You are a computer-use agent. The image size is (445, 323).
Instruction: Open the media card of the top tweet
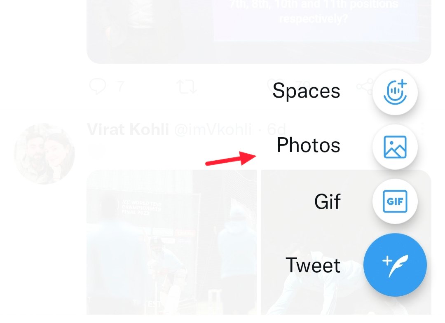pos(259,32)
